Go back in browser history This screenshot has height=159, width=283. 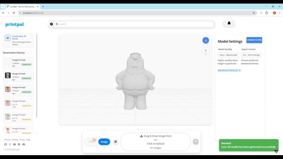[3, 13]
